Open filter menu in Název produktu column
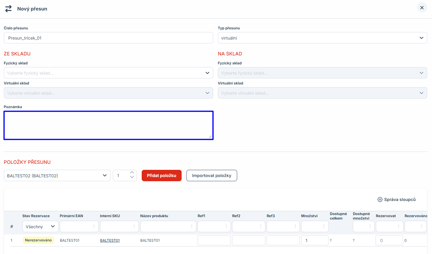The width and height of the screenshot is (432, 254). coord(192,226)
